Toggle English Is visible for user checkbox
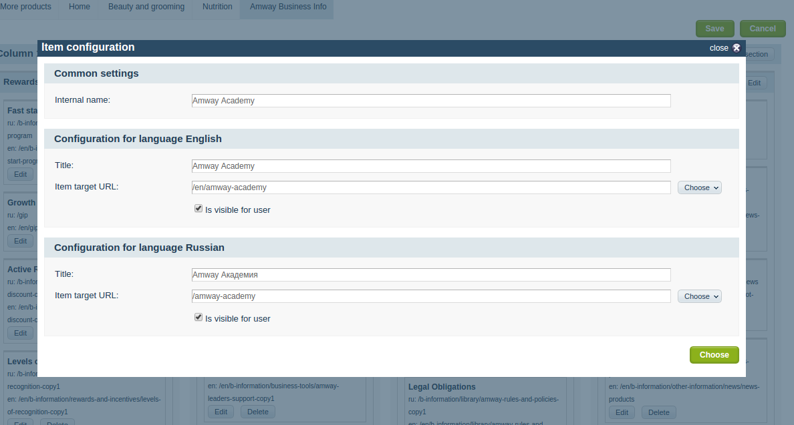The width and height of the screenshot is (794, 425). click(x=198, y=208)
